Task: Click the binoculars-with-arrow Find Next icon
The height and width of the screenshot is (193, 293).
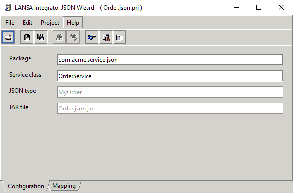Action: click(73, 37)
